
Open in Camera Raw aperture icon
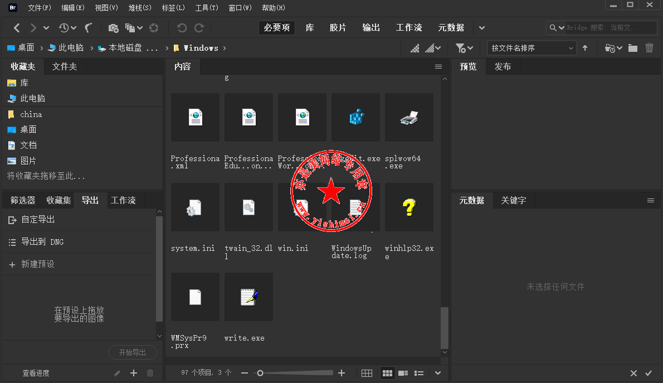pyautogui.click(x=154, y=28)
